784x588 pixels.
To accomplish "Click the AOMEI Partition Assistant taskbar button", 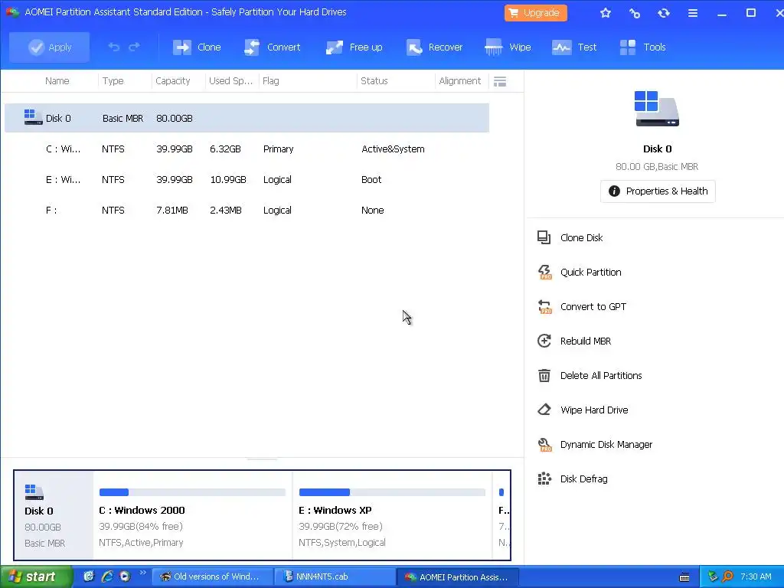I will (x=458, y=577).
